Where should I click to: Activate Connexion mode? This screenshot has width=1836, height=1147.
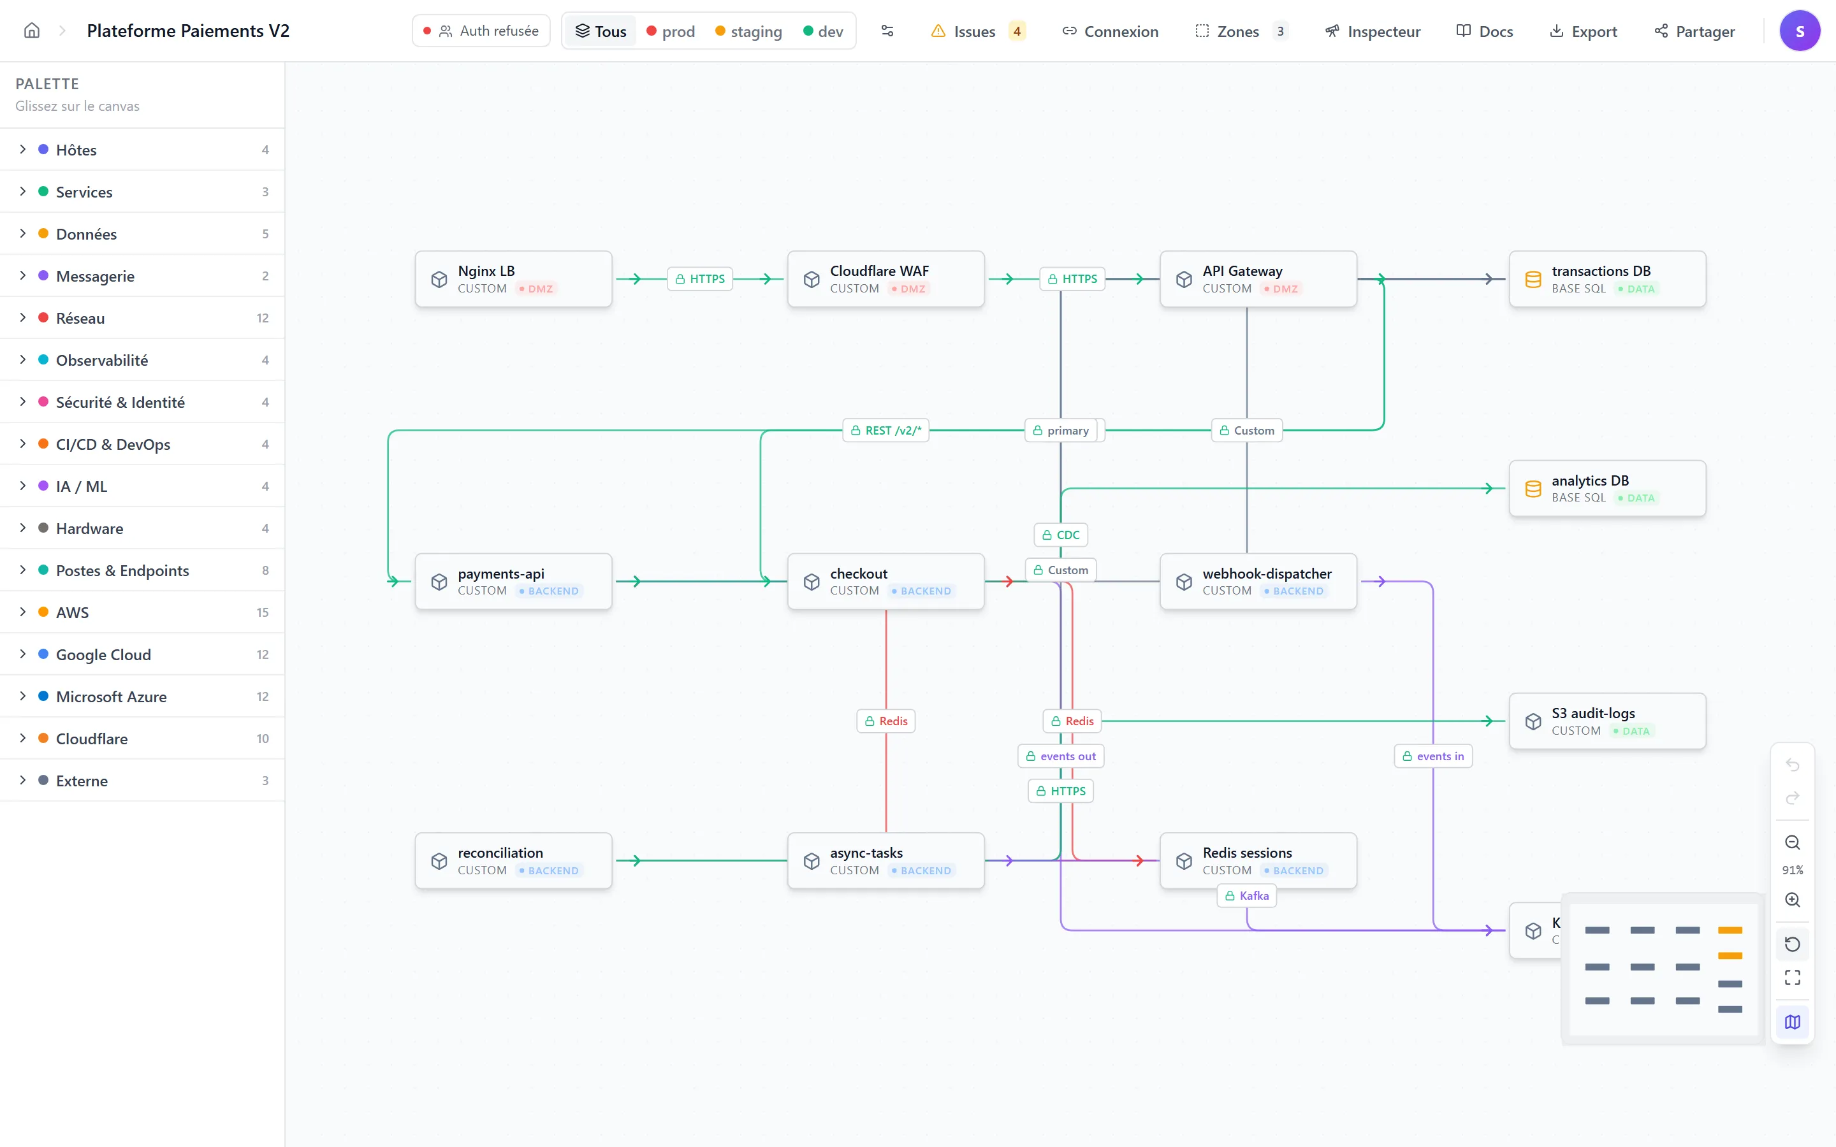click(1110, 31)
